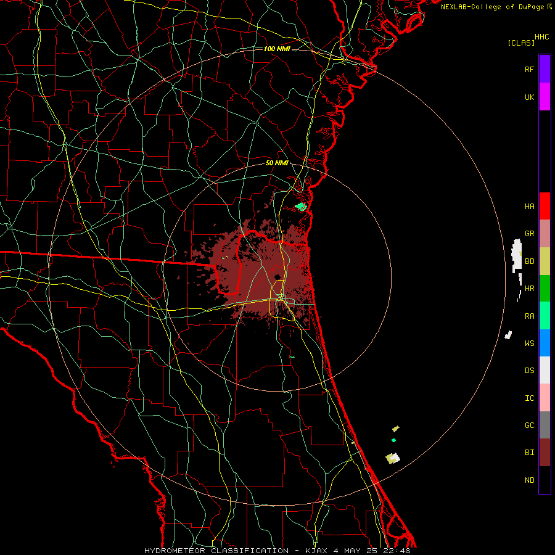Click the green rain echo near the coast
The image size is (555, 555).
pos(301,206)
